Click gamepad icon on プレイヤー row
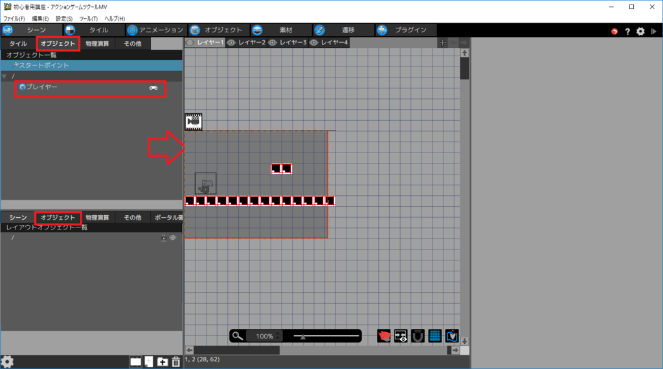 coord(153,88)
